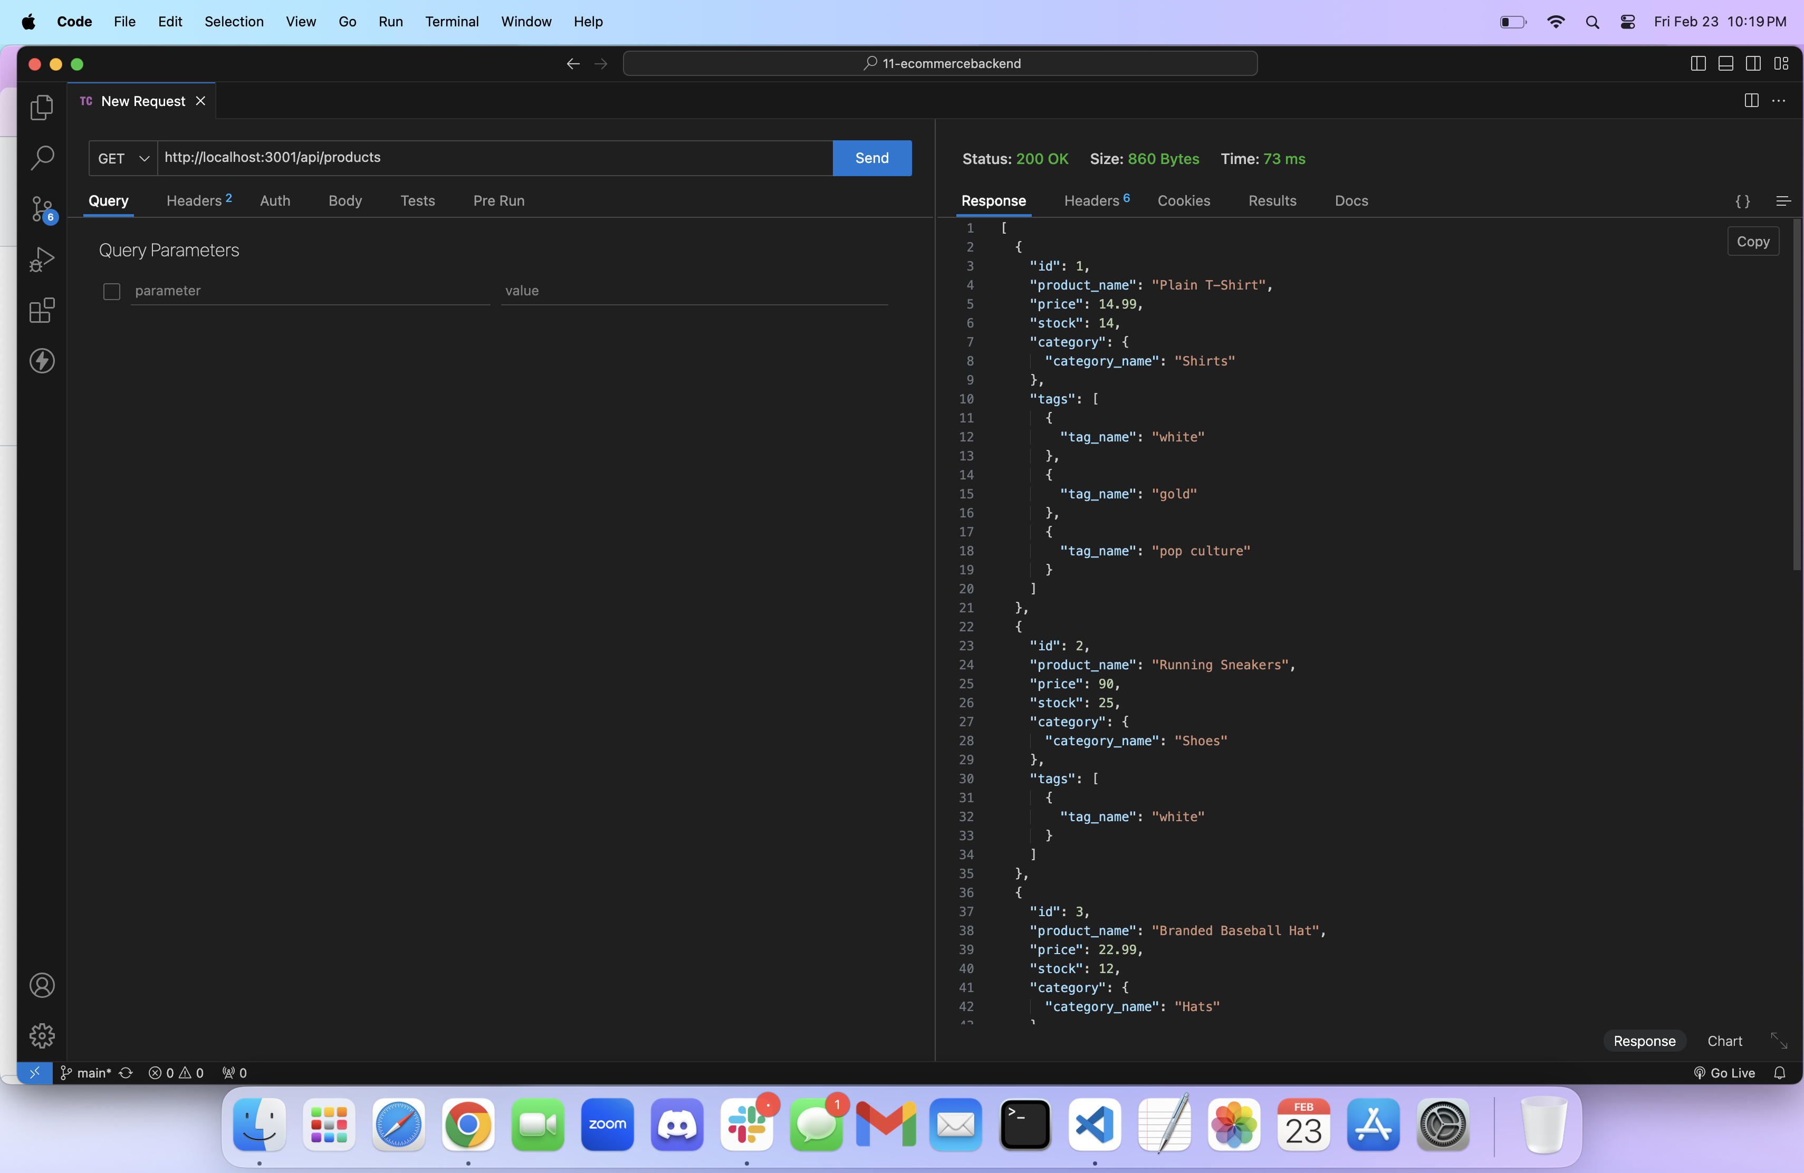This screenshot has width=1804, height=1173.
Task: Open the Manage gear icon
Action: click(42, 1035)
